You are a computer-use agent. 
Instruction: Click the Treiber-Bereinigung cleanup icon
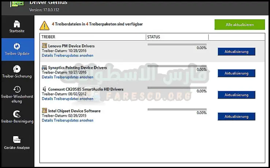[x=17, y=114]
